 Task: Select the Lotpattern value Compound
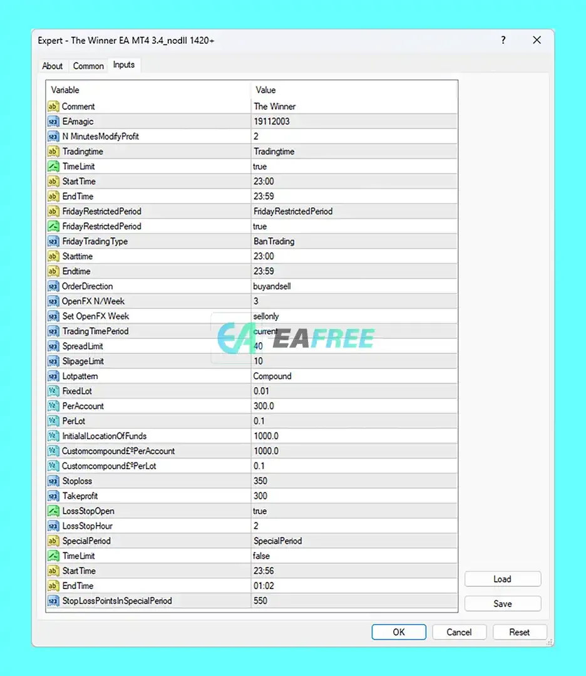click(272, 377)
